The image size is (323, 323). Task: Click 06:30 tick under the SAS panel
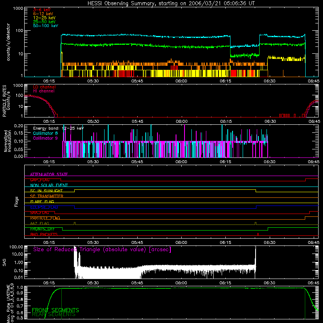point(269,283)
